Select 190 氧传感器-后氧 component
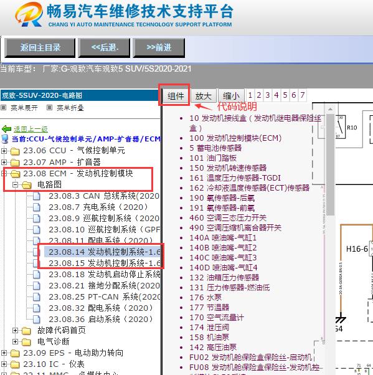This screenshot has width=373, height=375. click(222, 198)
